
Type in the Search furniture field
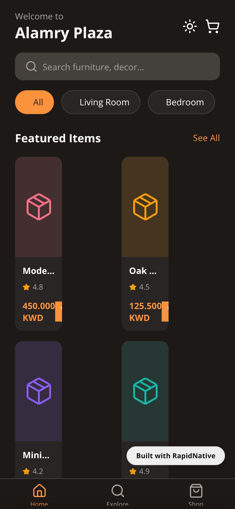tap(125, 67)
